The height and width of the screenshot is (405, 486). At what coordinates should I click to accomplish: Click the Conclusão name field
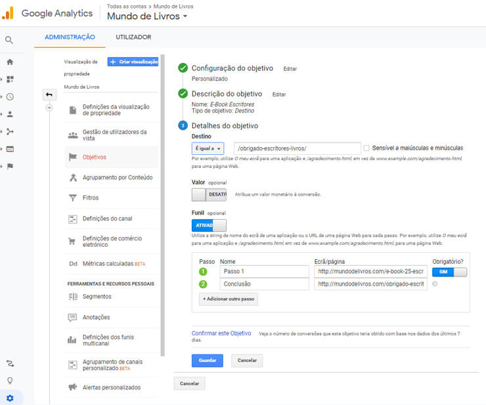tap(265, 284)
